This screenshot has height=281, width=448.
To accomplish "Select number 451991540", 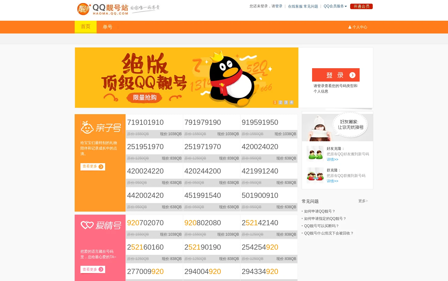I will tap(203, 195).
